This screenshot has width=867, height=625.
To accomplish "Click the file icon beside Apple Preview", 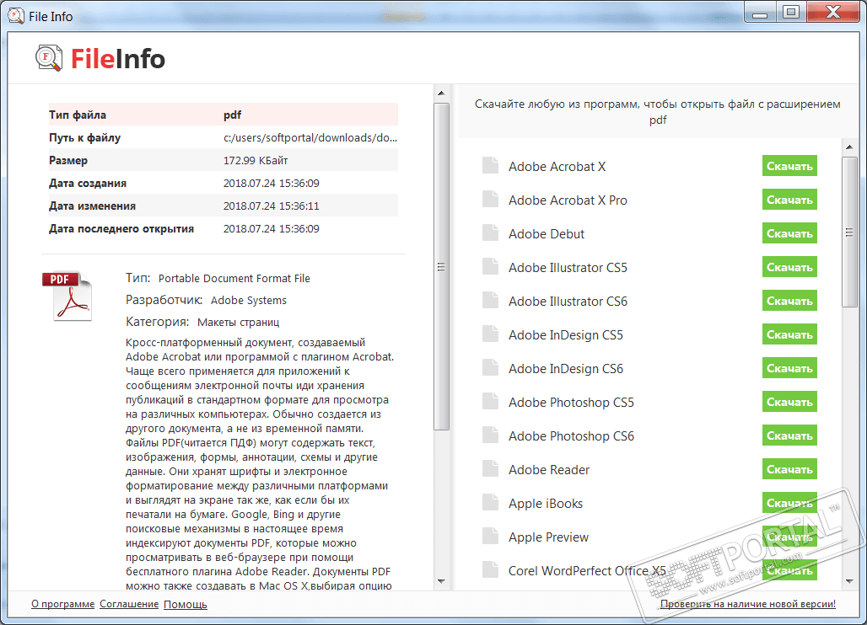I will coord(490,536).
